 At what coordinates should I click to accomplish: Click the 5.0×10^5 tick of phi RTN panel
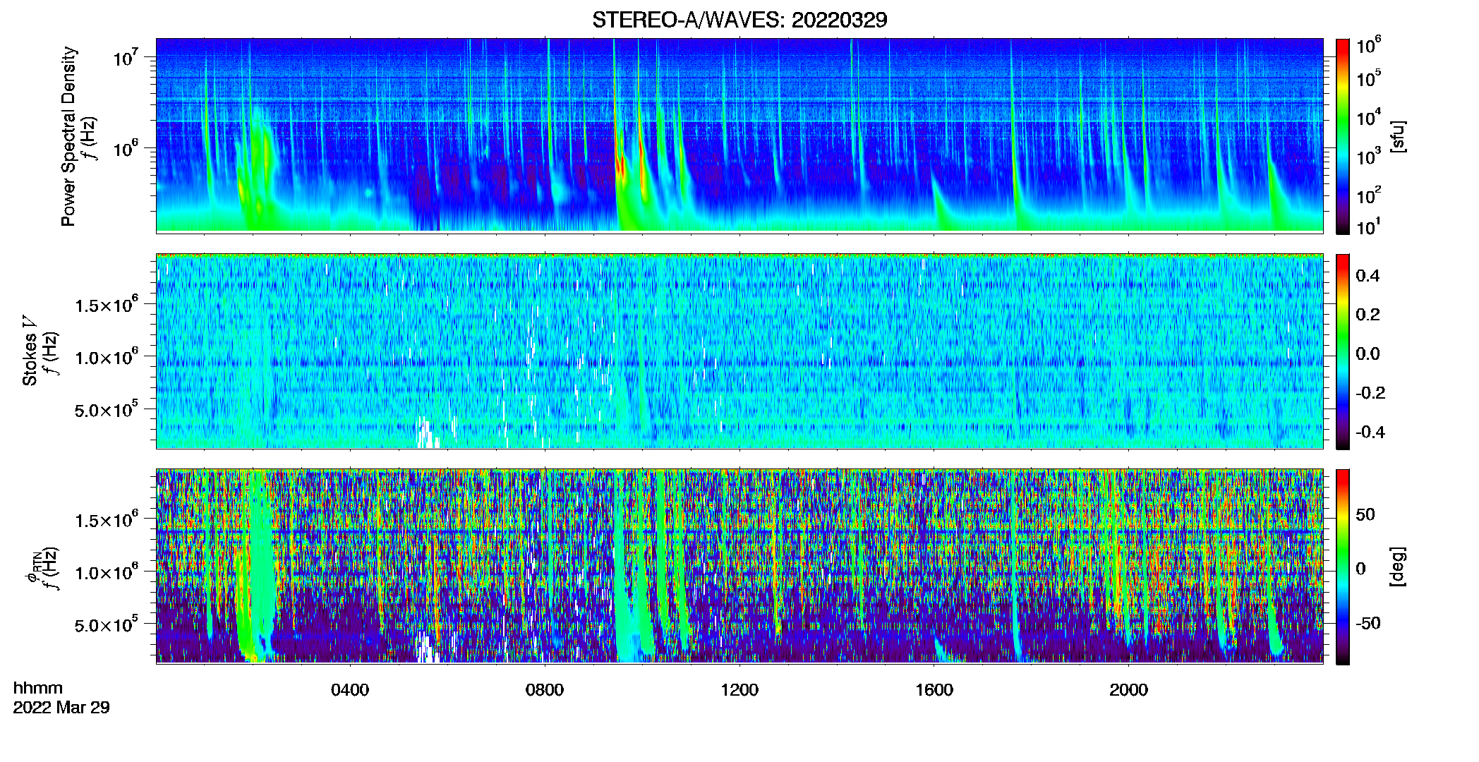coord(107,624)
